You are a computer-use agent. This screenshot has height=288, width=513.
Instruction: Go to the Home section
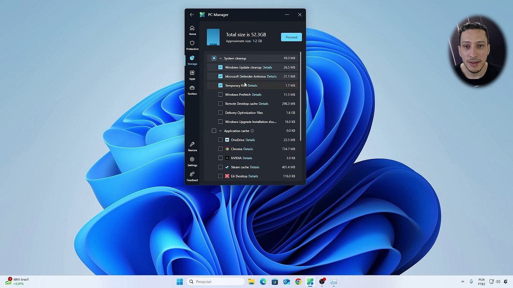[192, 30]
